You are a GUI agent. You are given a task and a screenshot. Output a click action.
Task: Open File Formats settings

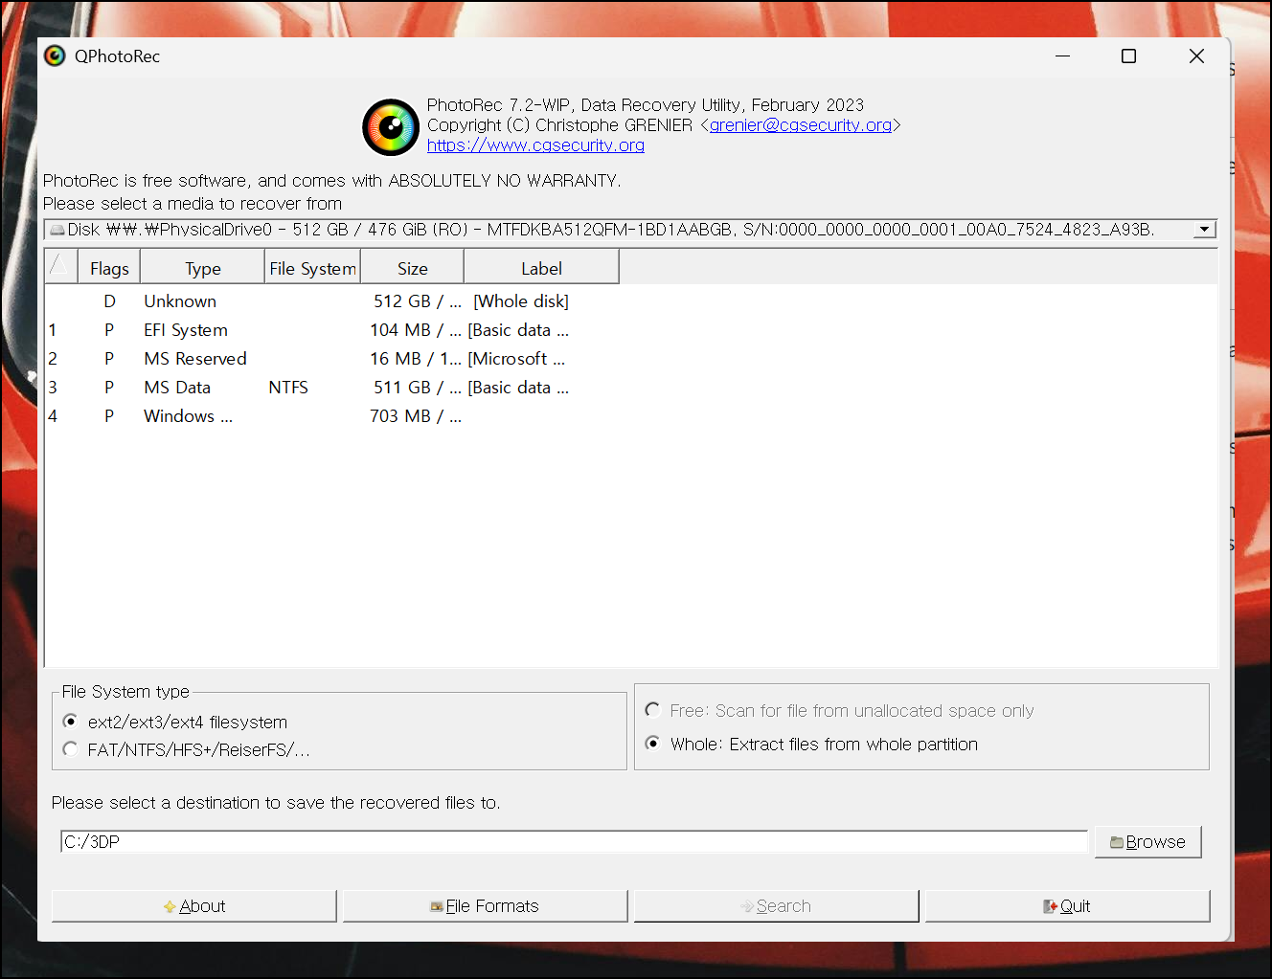486,906
